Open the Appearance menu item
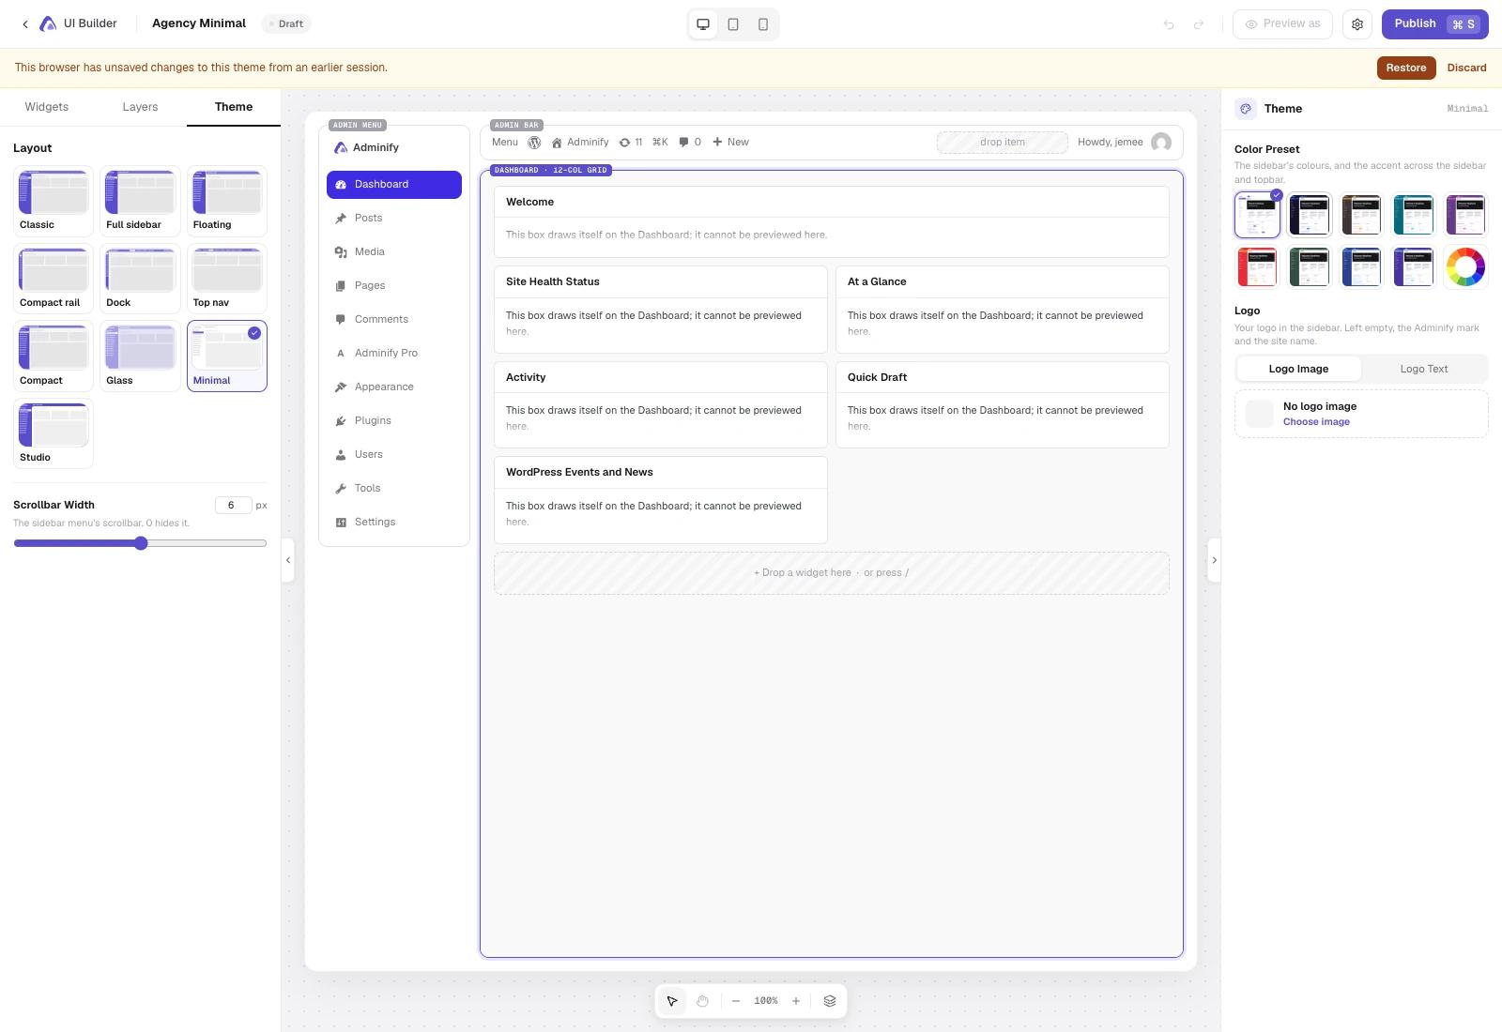The image size is (1502, 1032). pyautogui.click(x=394, y=387)
